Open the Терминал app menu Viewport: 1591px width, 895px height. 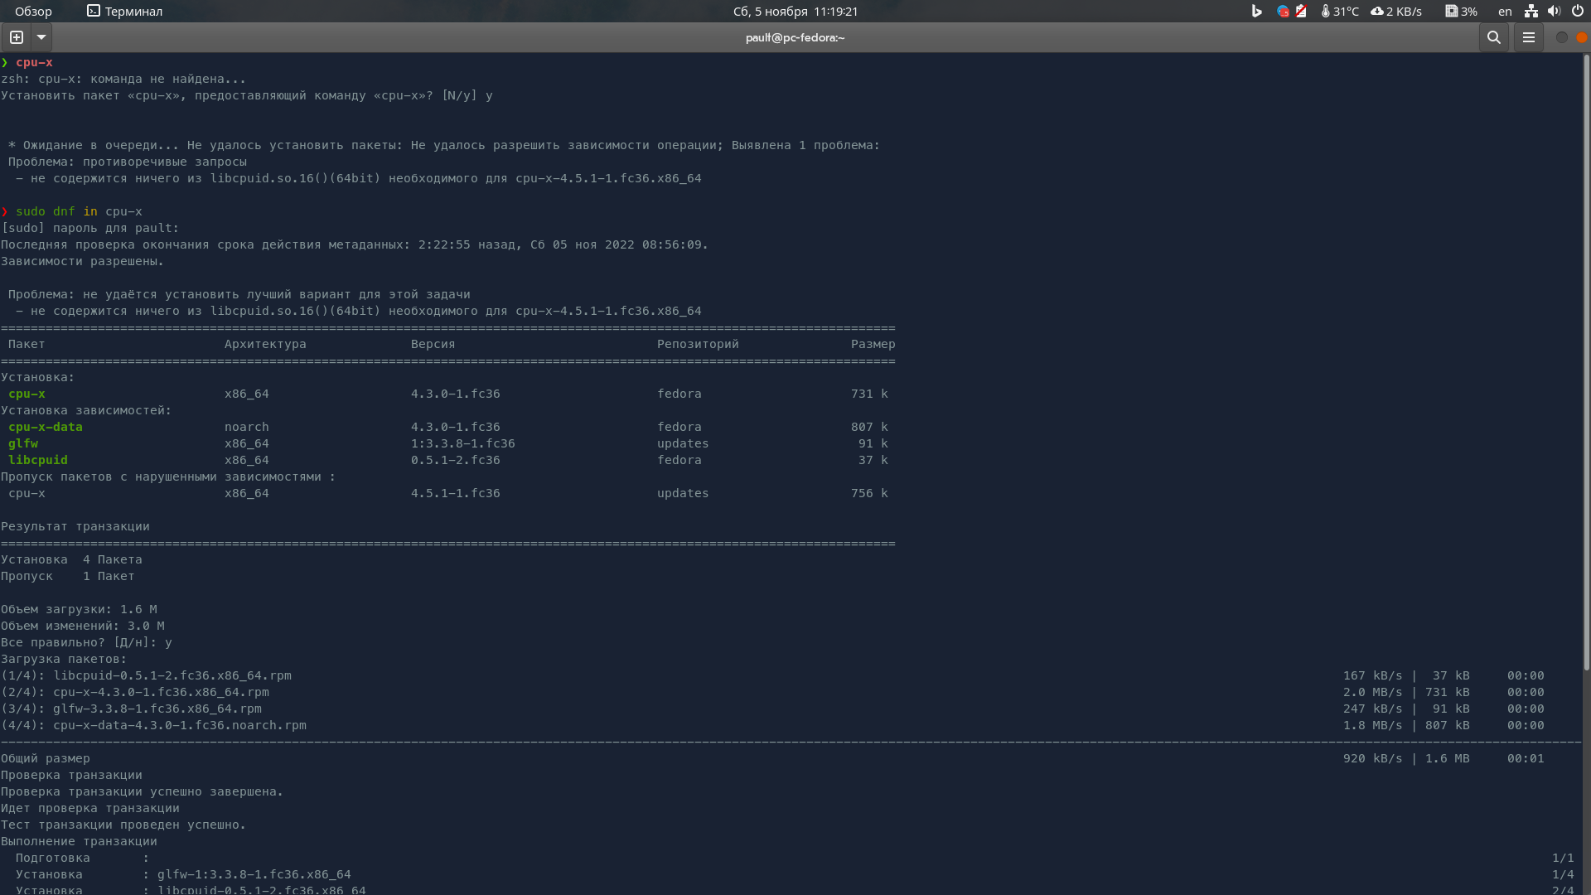(x=124, y=12)
